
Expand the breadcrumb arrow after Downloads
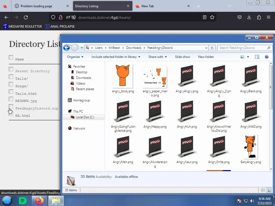144,48
